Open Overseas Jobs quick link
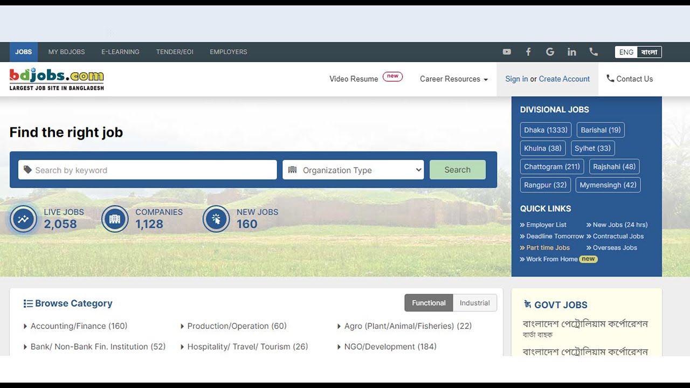 point(615,247)
